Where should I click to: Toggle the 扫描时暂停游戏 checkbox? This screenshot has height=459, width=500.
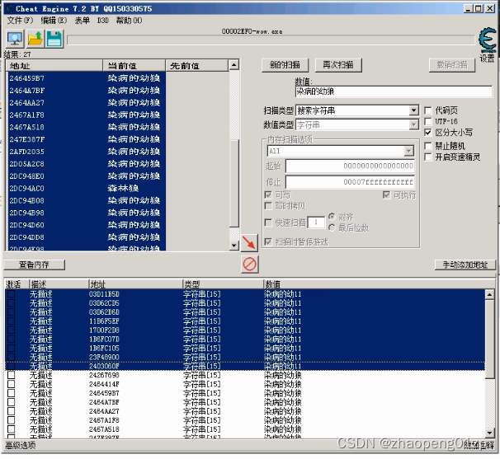pyautogui.click(x=268, y=241)
